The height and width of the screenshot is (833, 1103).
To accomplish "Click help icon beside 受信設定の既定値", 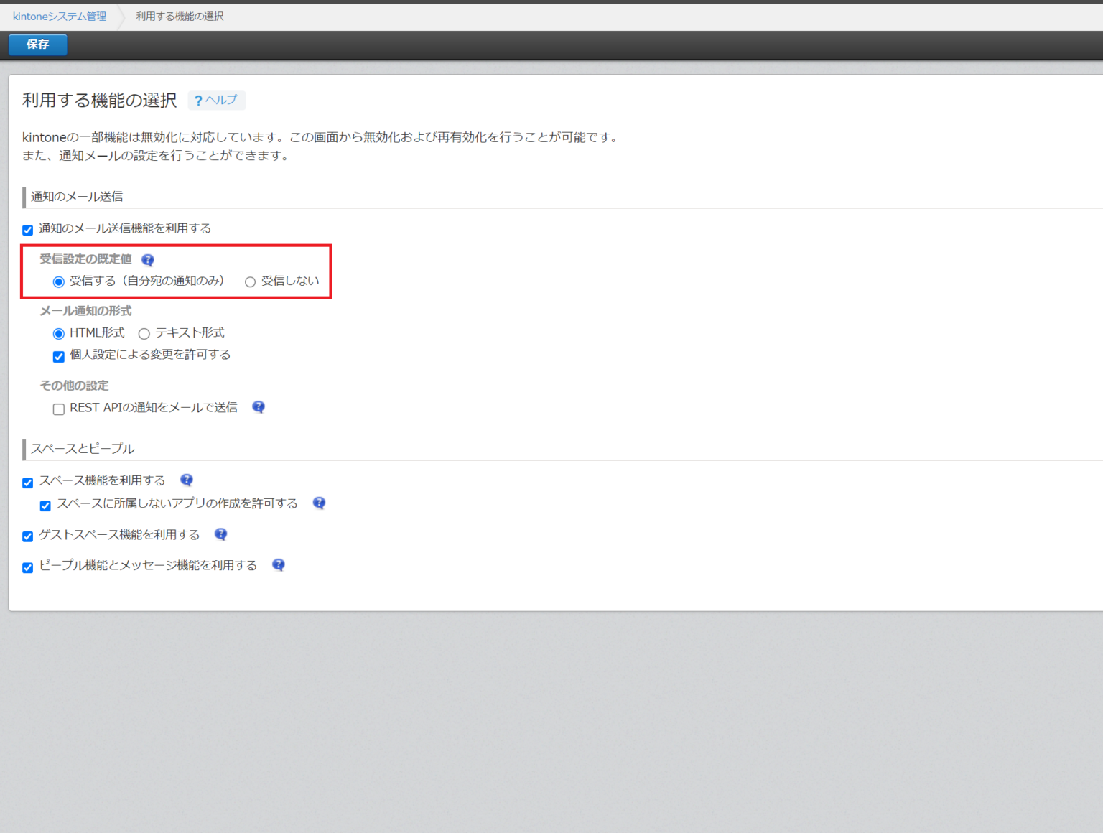I will [x=148, y=260].
